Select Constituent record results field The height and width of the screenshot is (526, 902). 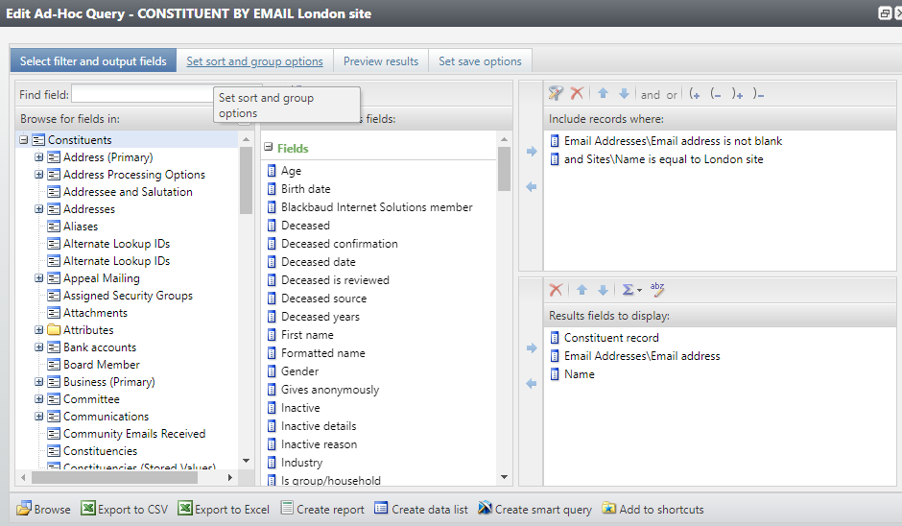point(611,338)
